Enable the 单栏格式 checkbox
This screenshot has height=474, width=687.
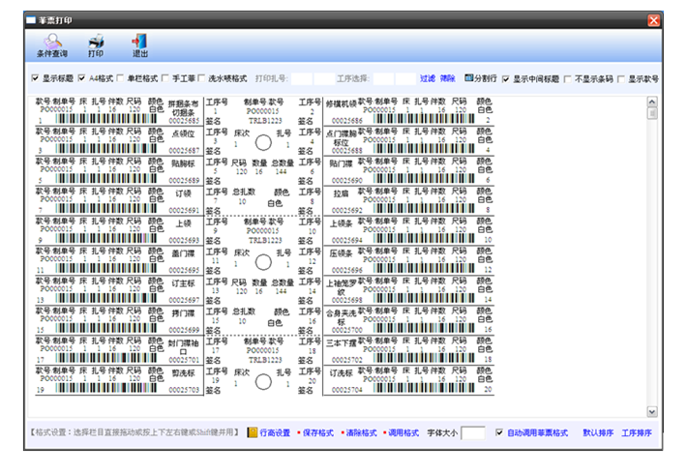coord(120,78)
